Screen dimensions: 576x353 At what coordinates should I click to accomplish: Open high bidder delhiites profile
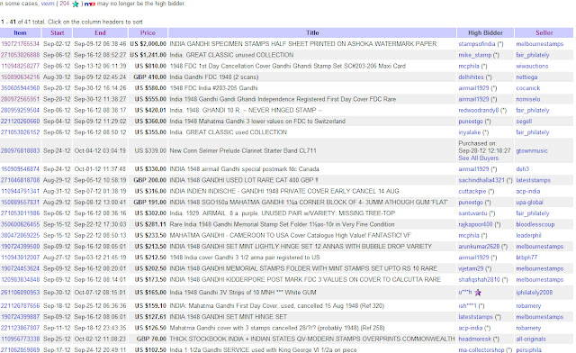point(471,77)
